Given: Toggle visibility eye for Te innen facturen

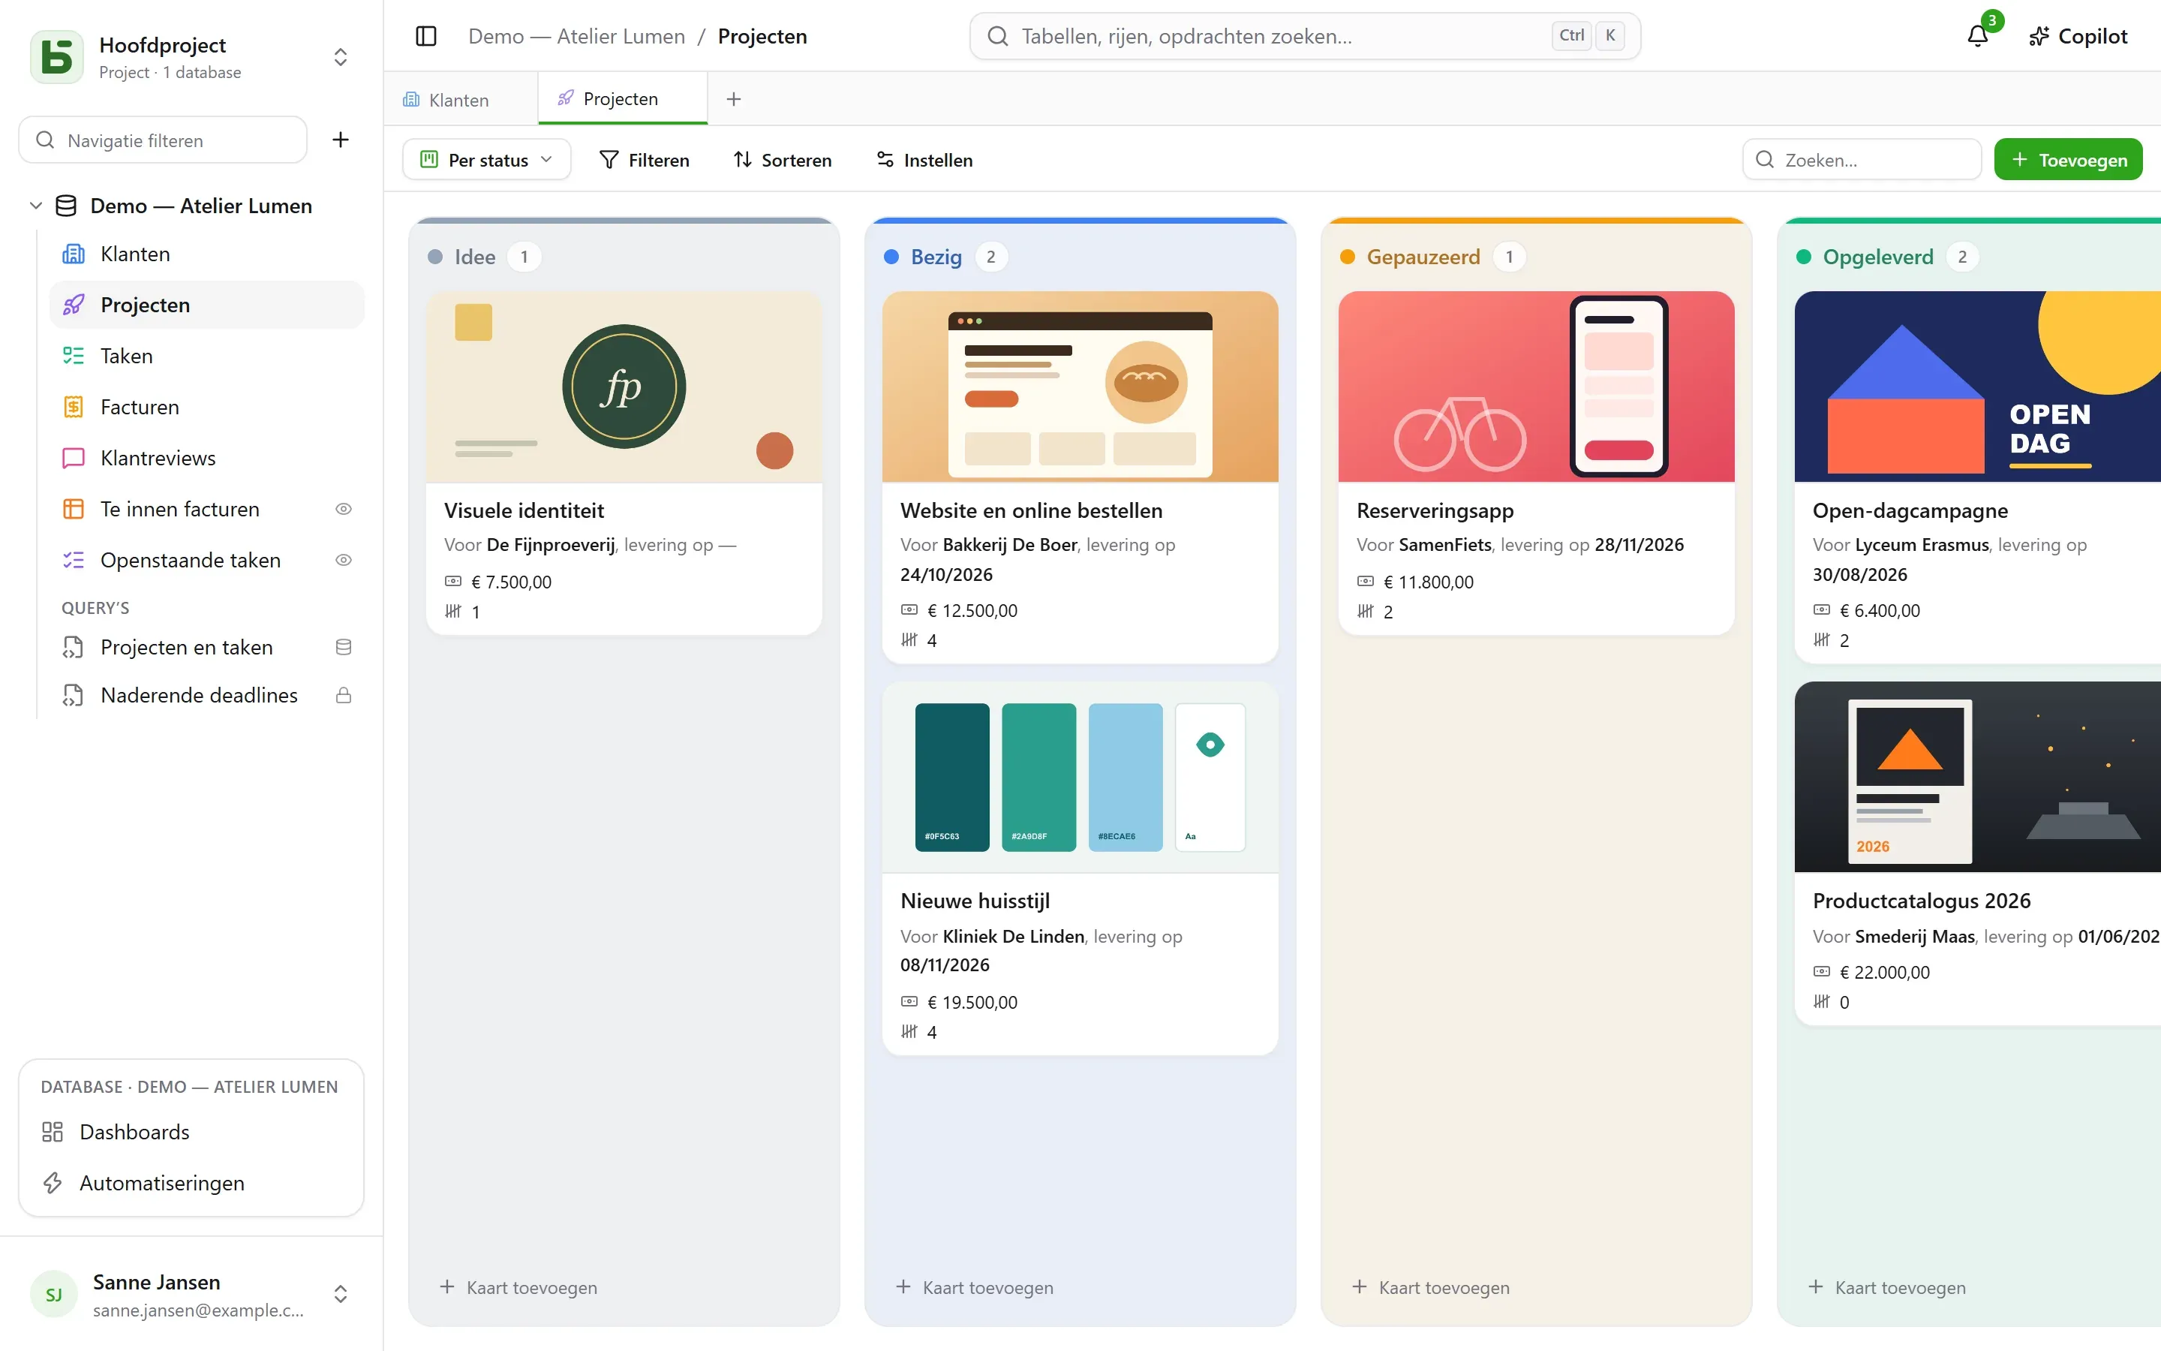Looking at the screenshot, I should pos(343,508).
